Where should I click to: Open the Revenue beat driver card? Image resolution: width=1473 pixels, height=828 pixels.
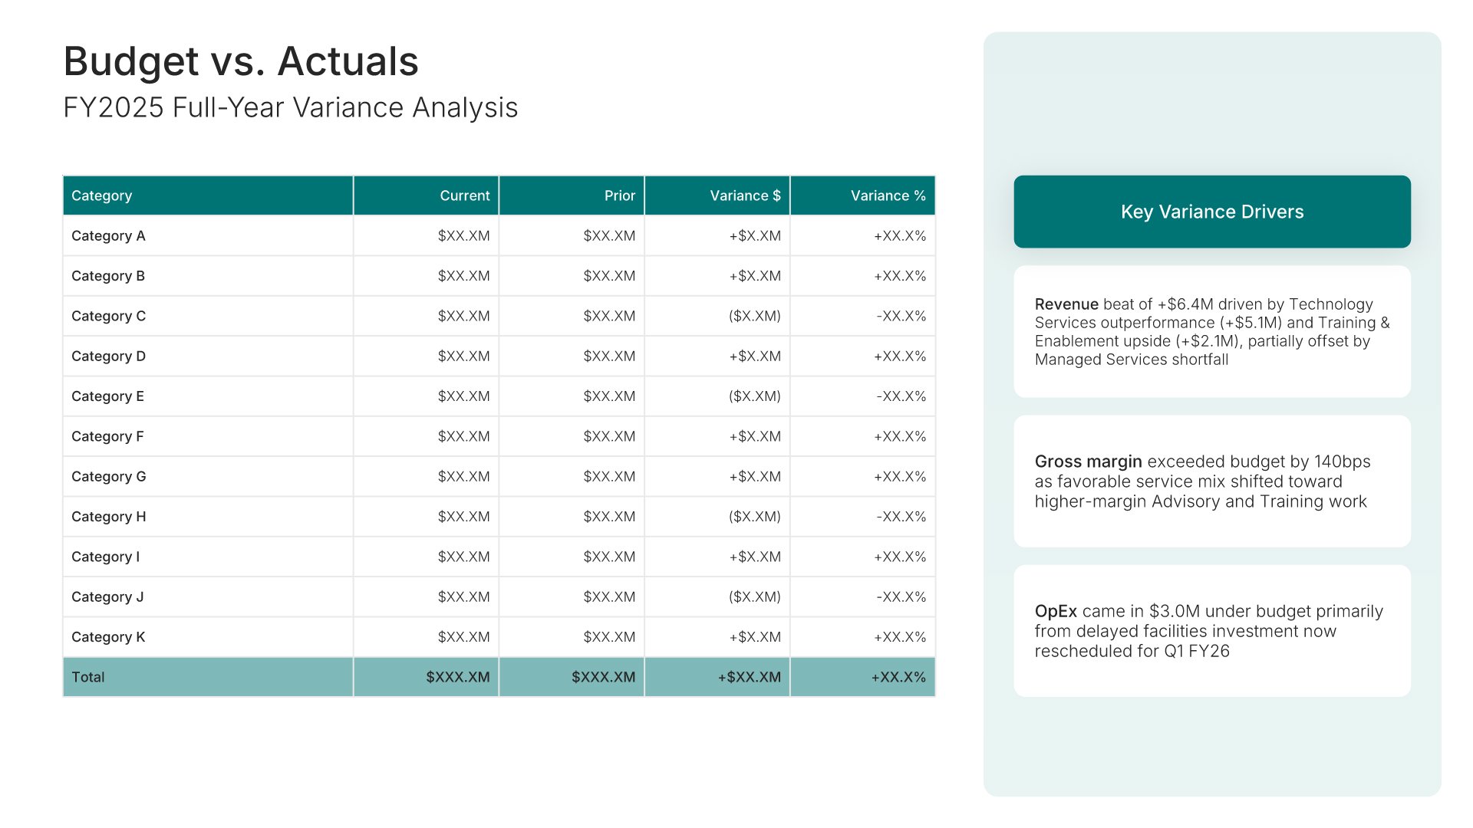pos(1211,332)
